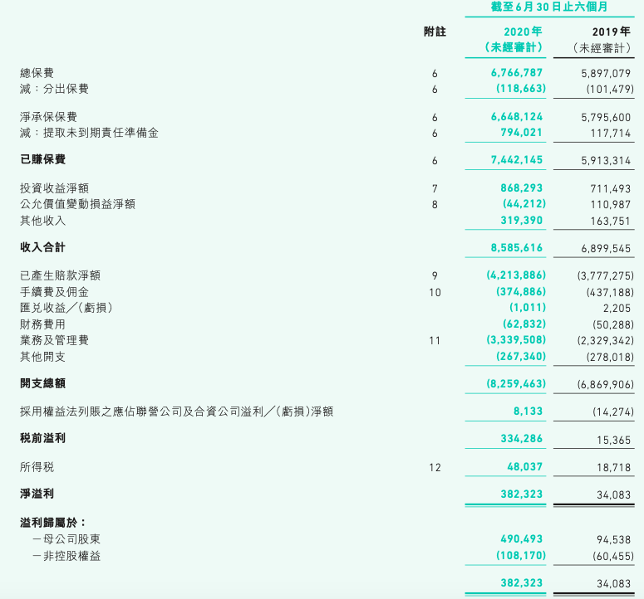Open note 11 for 業務及管理費

(435, 340)
